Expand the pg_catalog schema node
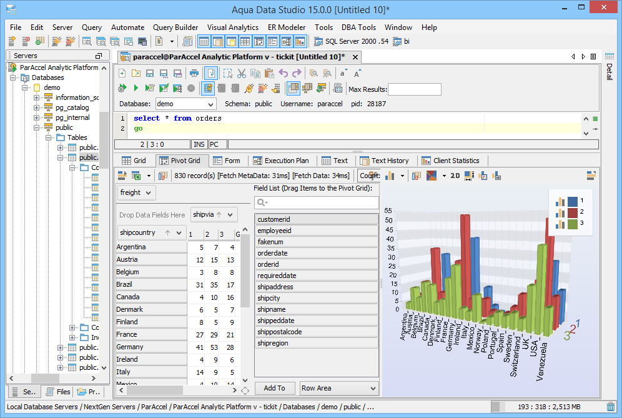This screenshot has height=418, width=622. [x=36, y=107]
